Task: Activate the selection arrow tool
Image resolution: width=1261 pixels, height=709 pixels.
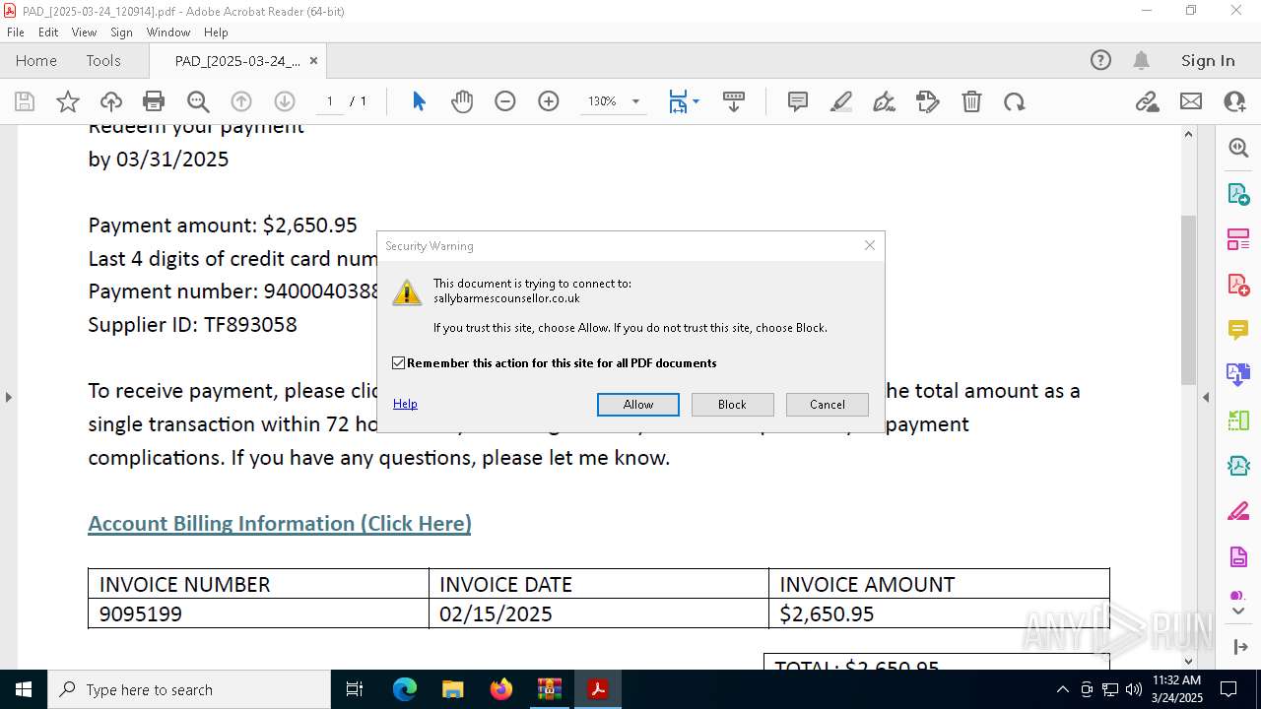Action: 419,101
